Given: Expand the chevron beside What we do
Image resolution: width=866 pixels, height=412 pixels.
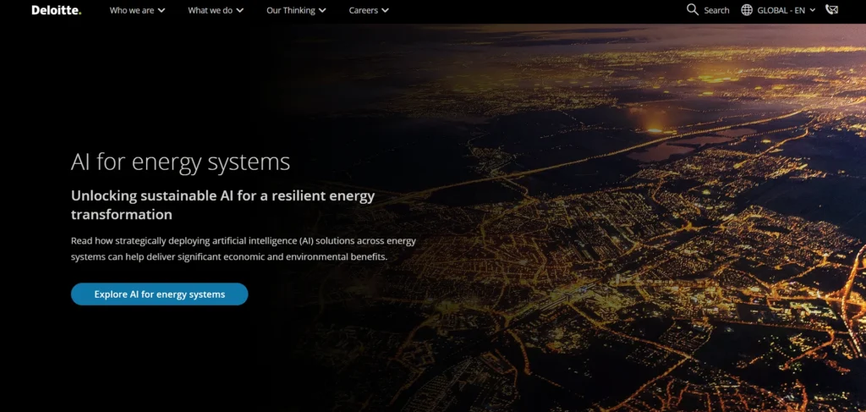Looking at the screenshot, I should tap(239, 10).
